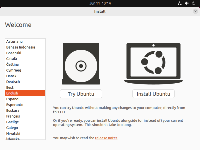200x150 pixels.
Task: Select Íslenska language at list bottom
Action: pyautogui.click(x=25, y=138)
